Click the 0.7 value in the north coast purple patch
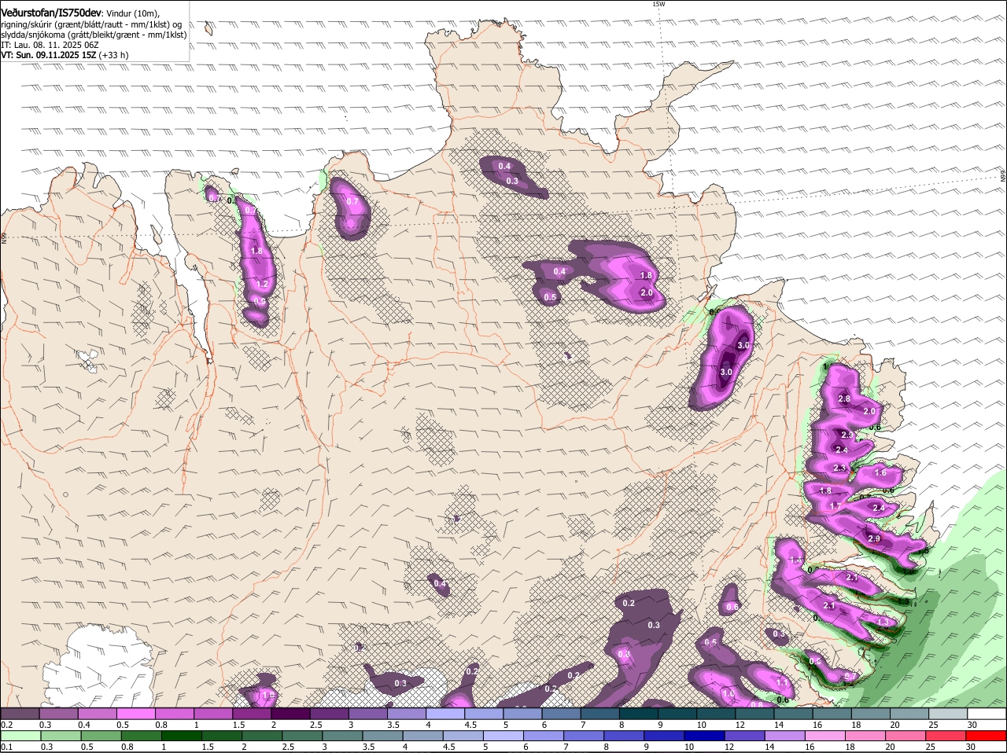 coord(352,201)
